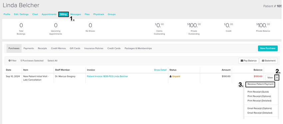Choose Receive Patient Payment from the menu
The width and height of the screenshot is (283, 124).
coord(260,84)
